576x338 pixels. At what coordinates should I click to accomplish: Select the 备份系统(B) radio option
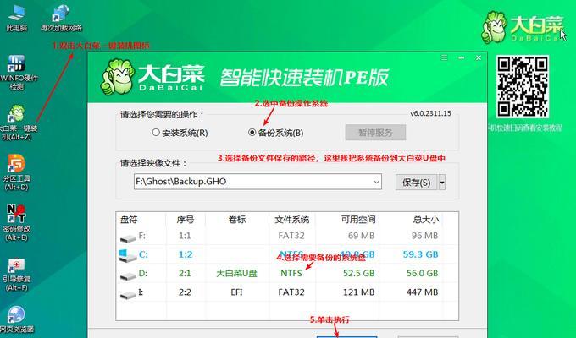(x=276, y=133)
